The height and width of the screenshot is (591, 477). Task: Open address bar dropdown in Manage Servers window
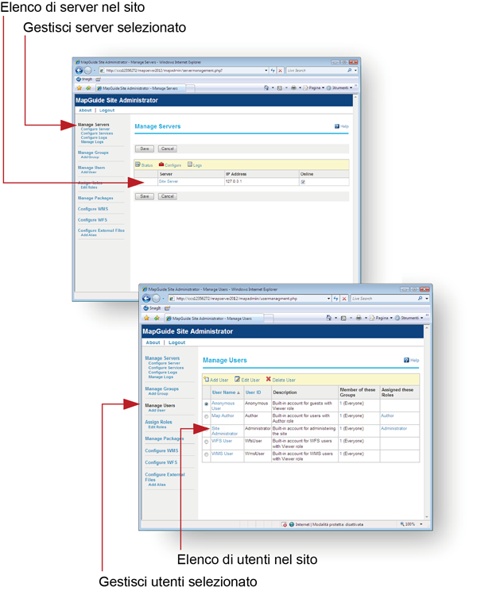click(266, 71)
